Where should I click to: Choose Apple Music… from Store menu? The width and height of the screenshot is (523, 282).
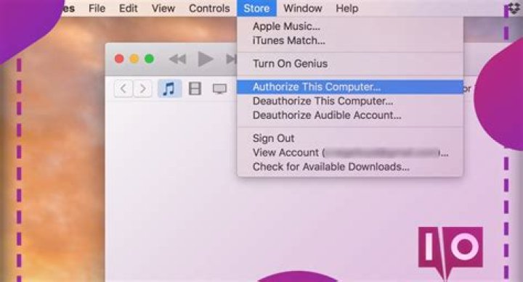point(350,26)
